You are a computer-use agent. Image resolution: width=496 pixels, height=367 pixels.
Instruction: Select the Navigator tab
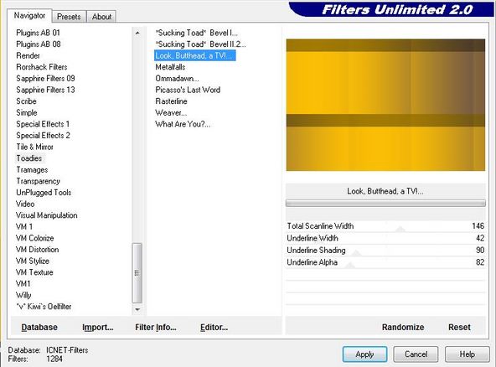pos(29,16)
